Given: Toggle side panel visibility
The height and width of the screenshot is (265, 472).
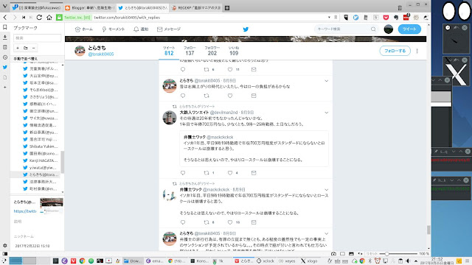Looking at the screenshot, I should [5, 254].
